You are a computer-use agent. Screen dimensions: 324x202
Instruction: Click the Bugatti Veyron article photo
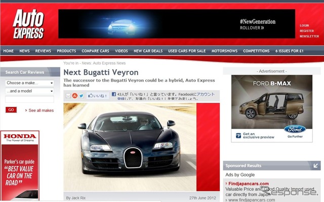[x=130, y=147]
